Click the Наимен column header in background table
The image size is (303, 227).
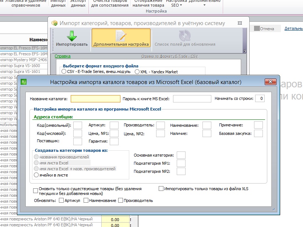pyautogui.click(x=38, y=40)
